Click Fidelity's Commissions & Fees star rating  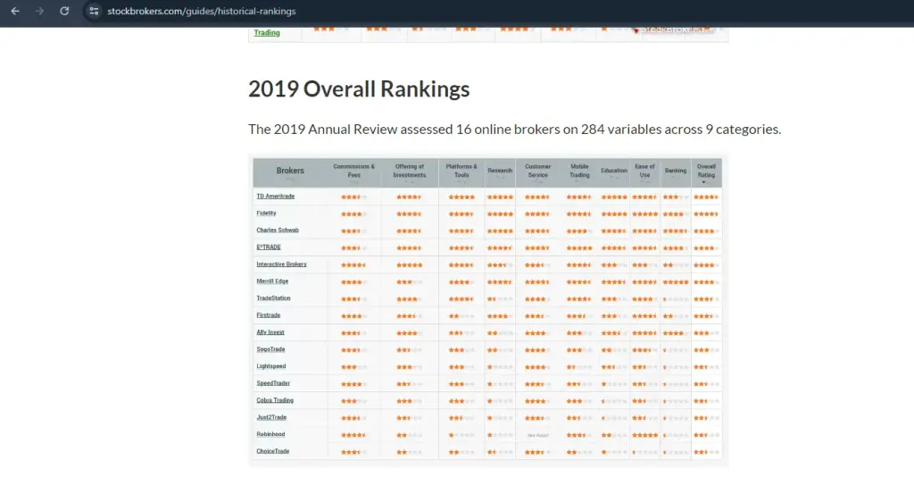coord(353,214)
